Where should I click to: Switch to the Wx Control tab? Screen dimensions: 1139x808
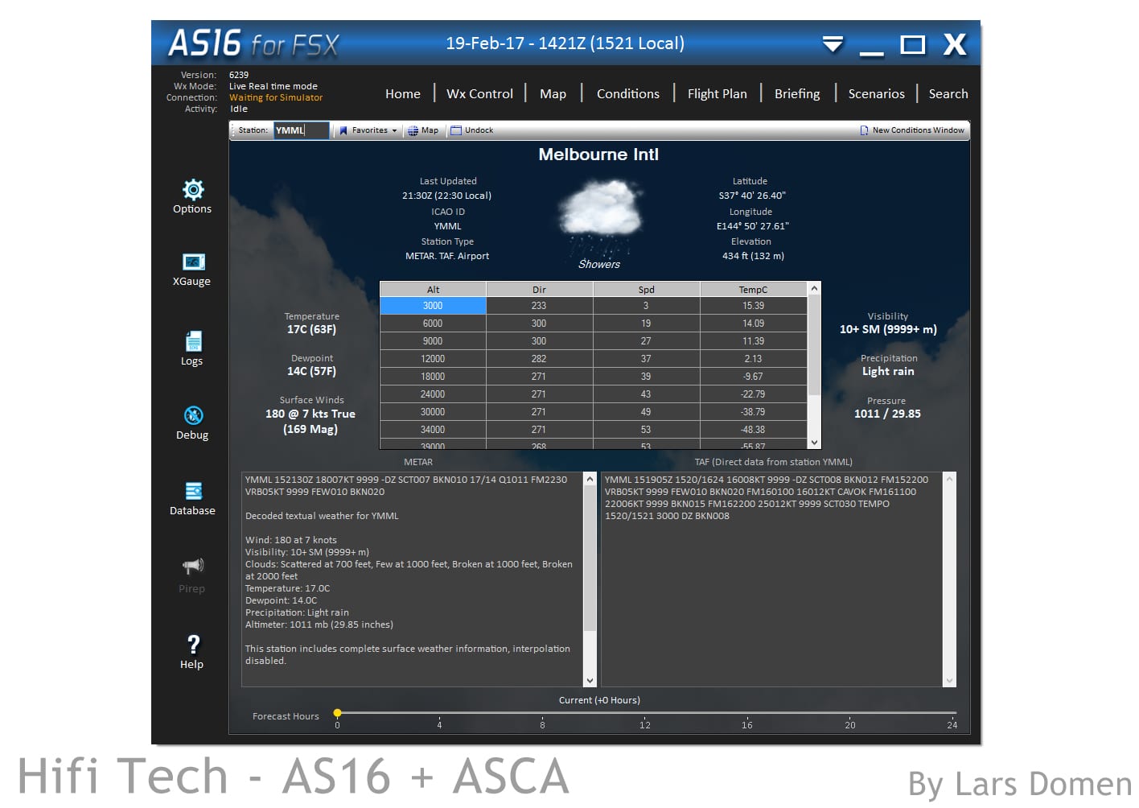pos(479,94)
